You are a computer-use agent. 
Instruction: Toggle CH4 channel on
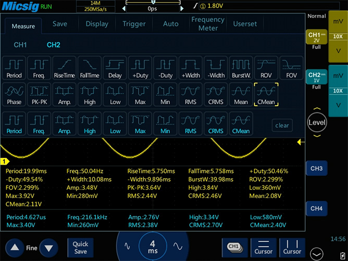tap(316, 208)
